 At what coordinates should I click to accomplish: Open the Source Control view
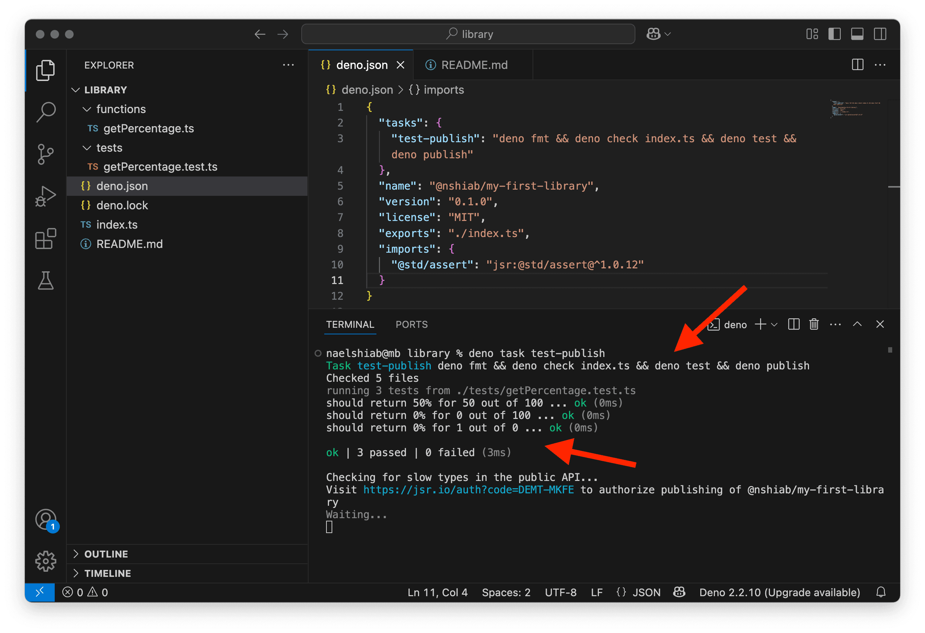(45, 154)
